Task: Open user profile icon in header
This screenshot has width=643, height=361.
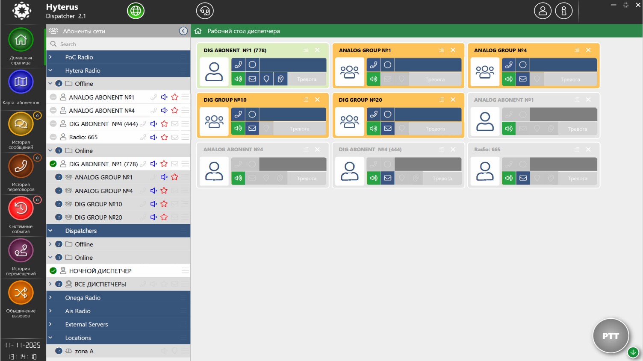Action: (543, 11)
